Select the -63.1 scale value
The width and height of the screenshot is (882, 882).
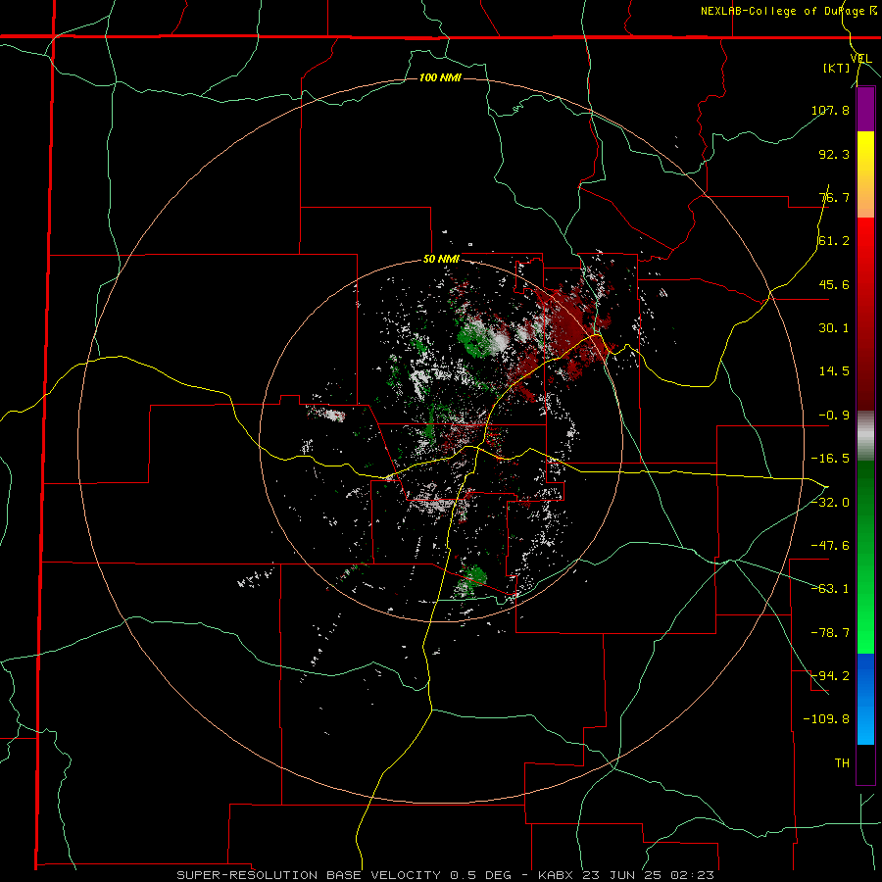click(830, 589)
